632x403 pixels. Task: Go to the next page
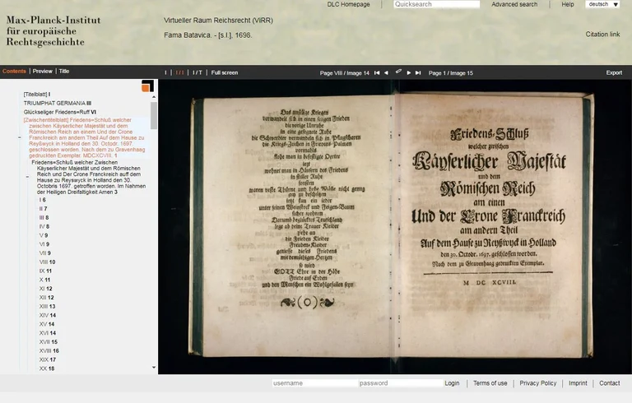pyautogui.click(x=408, y=72)
